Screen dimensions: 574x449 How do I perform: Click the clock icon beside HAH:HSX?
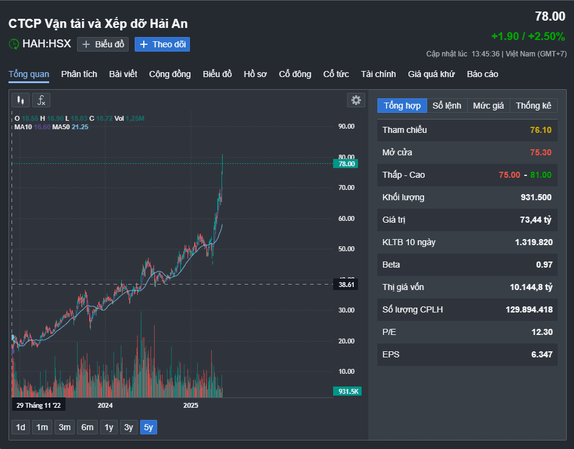tap(13, 44)
